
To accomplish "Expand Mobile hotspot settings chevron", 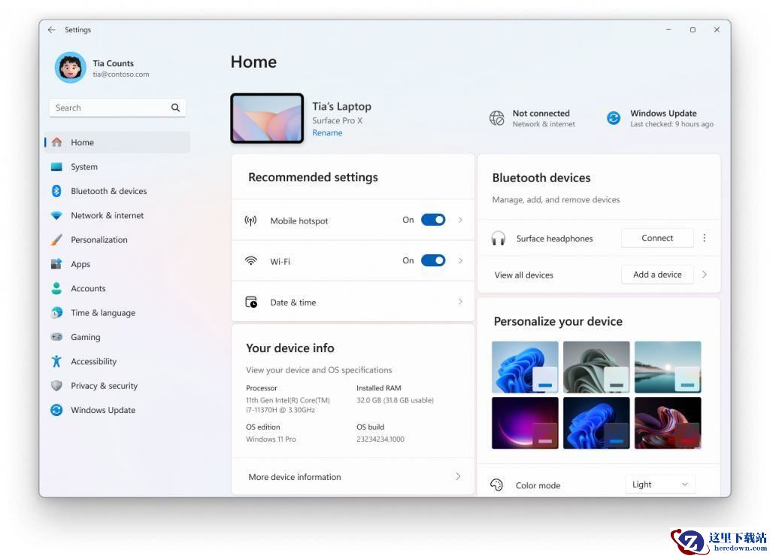I will (x=460, y=220).
